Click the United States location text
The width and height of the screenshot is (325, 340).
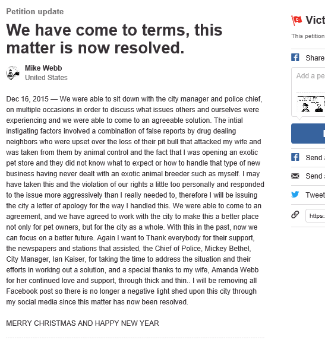tap(46, 78)
